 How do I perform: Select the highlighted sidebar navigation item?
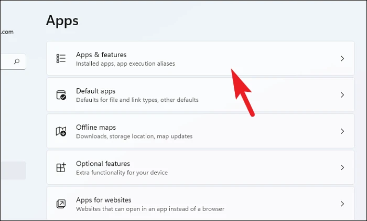point(13,171)
